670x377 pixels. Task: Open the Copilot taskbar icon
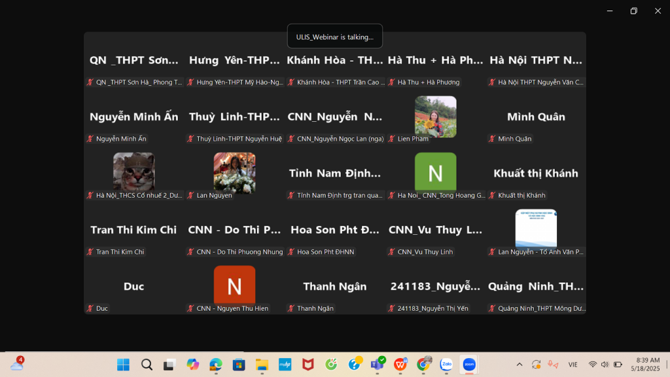[x=192, y=365]
